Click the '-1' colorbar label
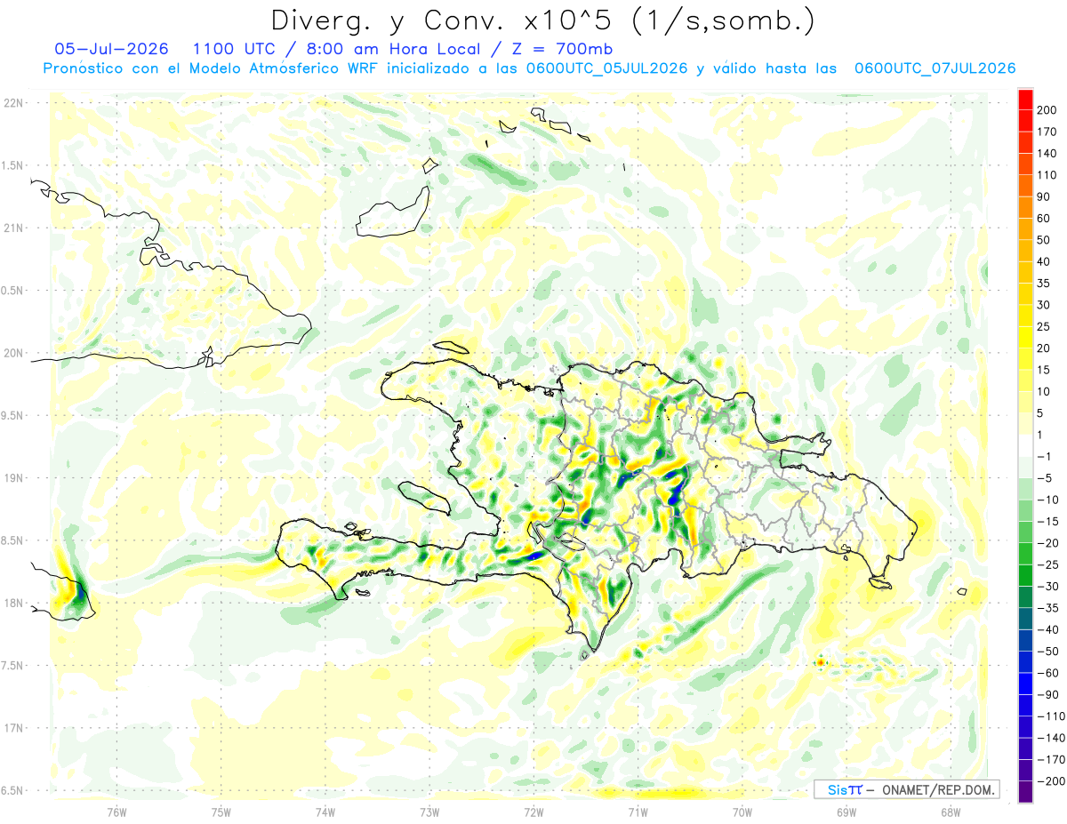The image size is (1067, 824). pyautogui.click(x=1044, y=456)
